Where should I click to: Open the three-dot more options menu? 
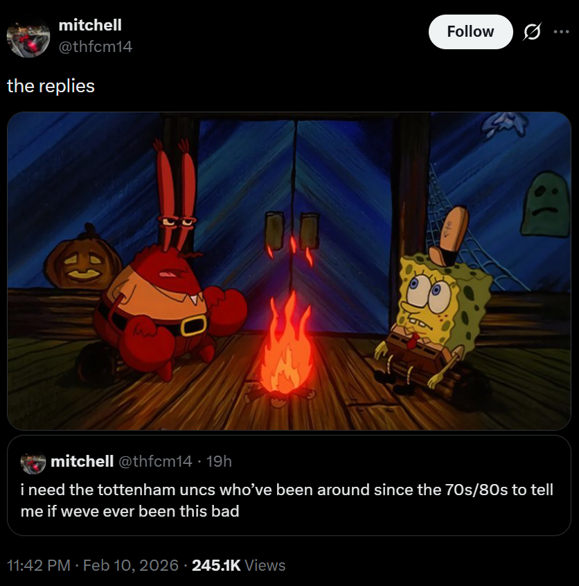[x=562, y=32]
